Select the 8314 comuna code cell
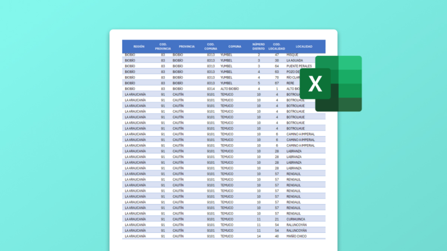Image resolution: width=447 pixels, height=251 pixels. [x=210, y=88]
